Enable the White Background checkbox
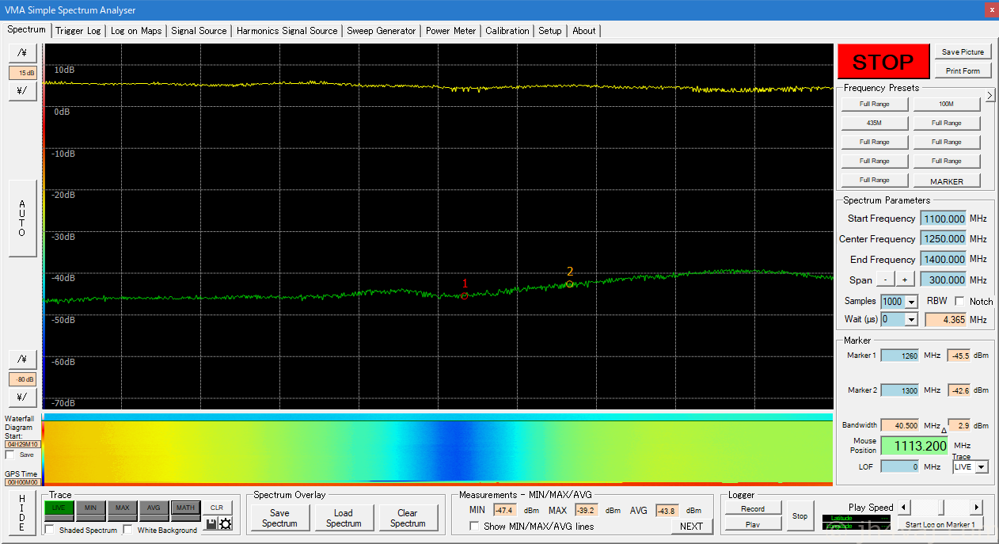The height and width of the screenshot is (544, 999). [x=128, y=530]
